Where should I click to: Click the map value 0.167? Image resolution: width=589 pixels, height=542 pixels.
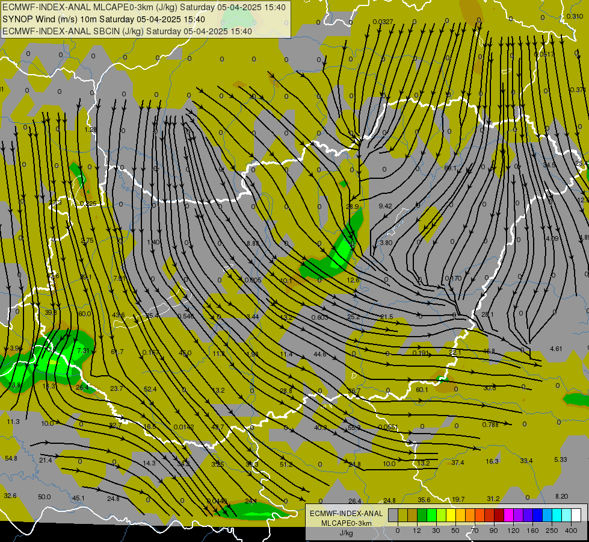coord(150,353)
